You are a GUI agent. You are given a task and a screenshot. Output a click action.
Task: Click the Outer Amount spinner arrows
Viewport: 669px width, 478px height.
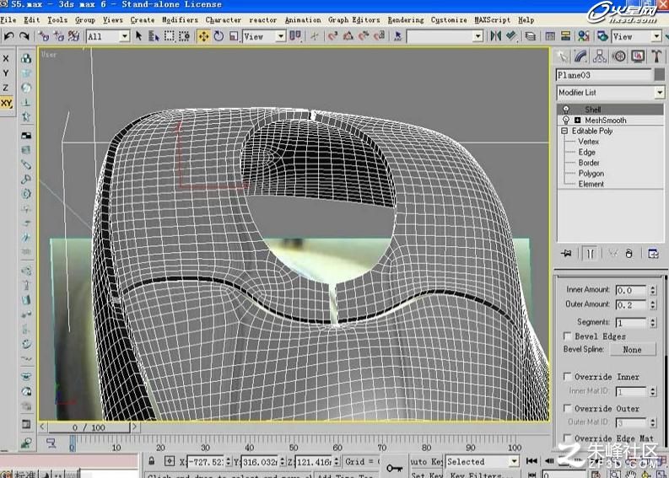(653, 305)
